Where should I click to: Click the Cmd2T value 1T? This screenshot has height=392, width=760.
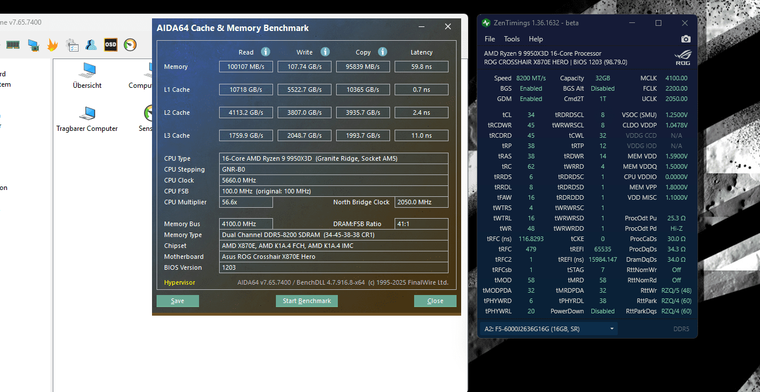point(603,99)
